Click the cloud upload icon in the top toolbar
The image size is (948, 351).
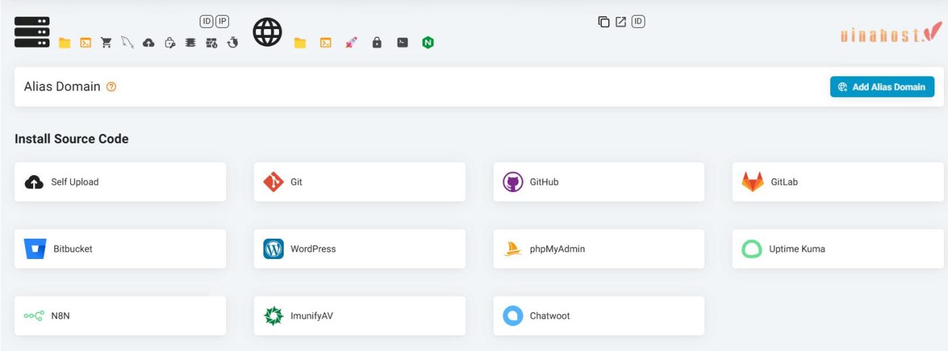tap(148, 43)
